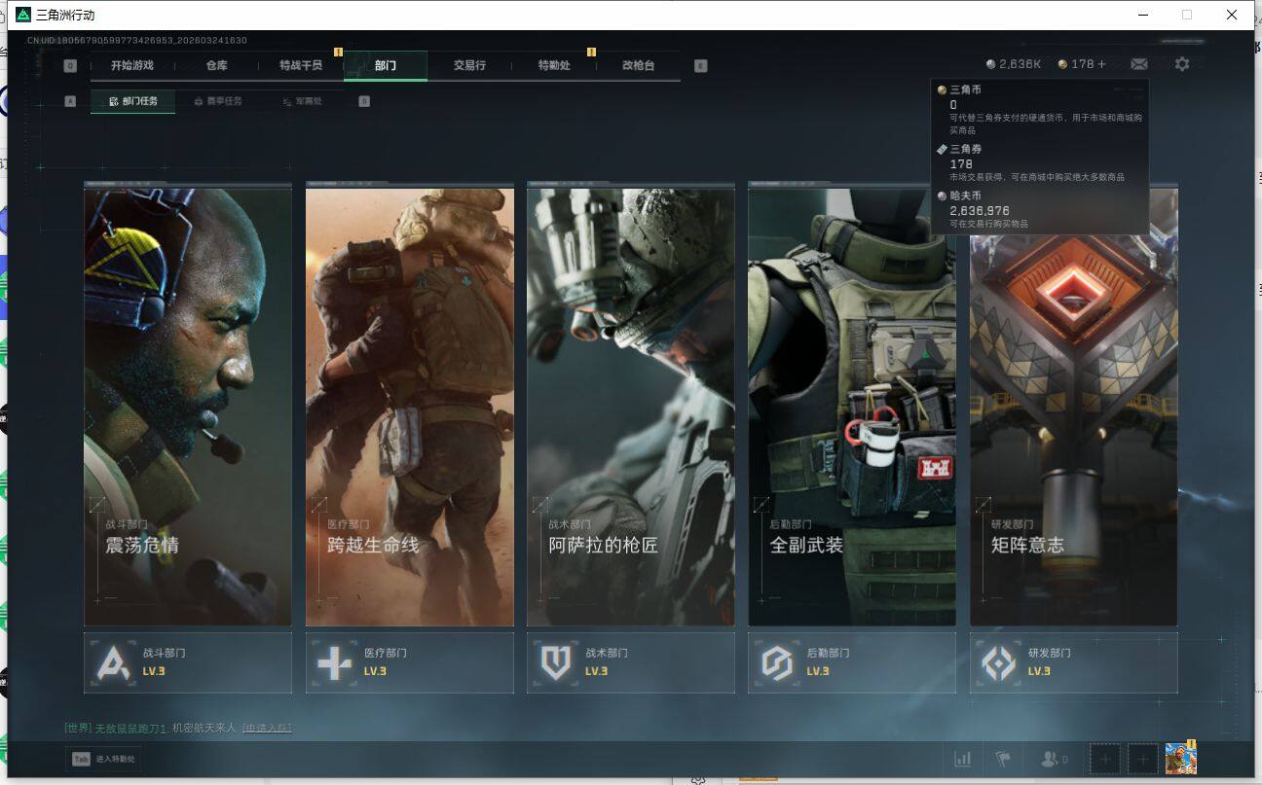
Task: Click the 申请入队 link in chat
Action: (267, 728)
